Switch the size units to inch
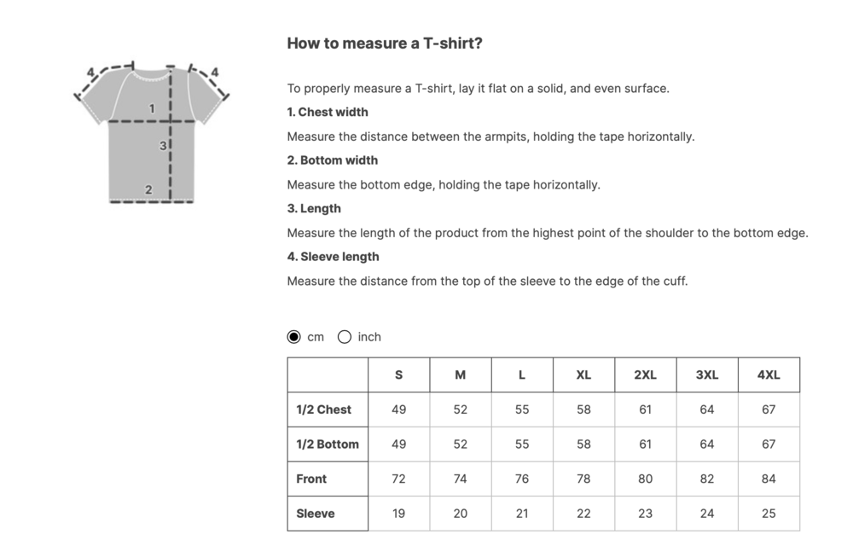Screen dimensions: 853x546 (x=345, y=337)
